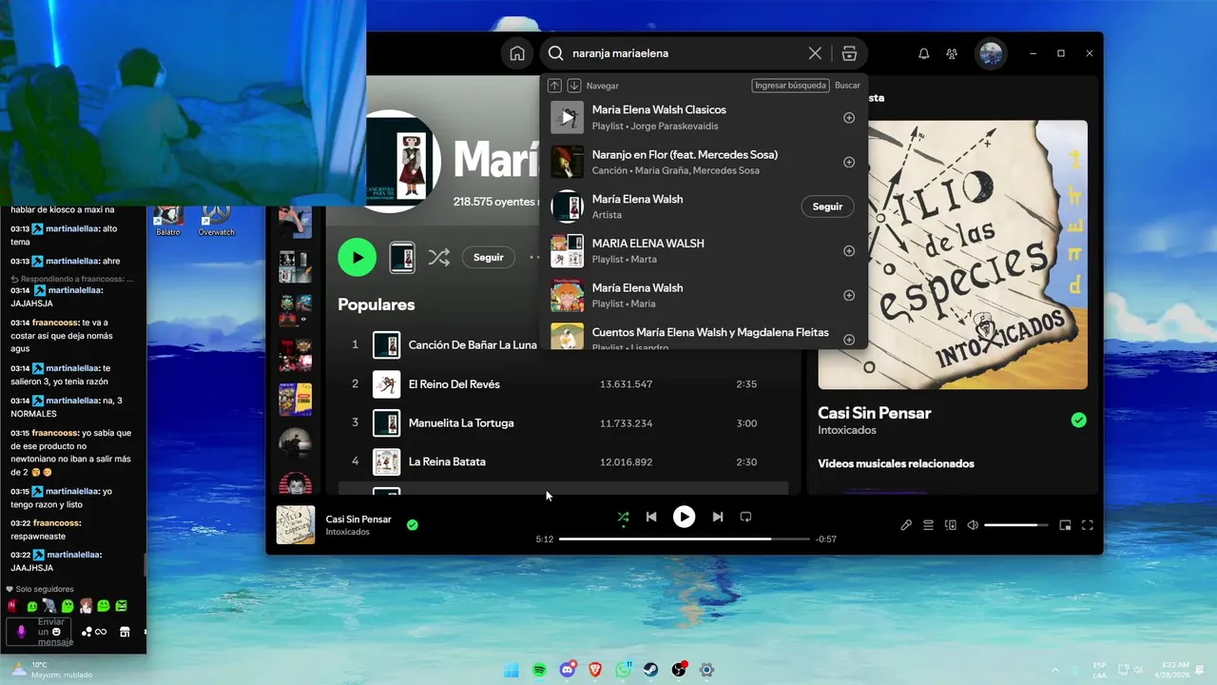The image size is (1217, 685).
Task: Open album preview thumbnail beside play button
Action: coord(402,257)
